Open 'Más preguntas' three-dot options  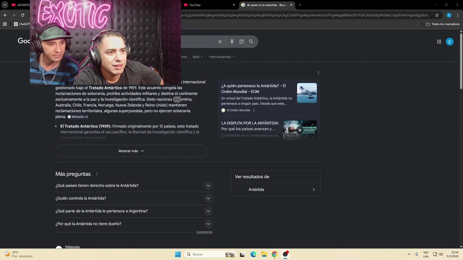point(97,174)
